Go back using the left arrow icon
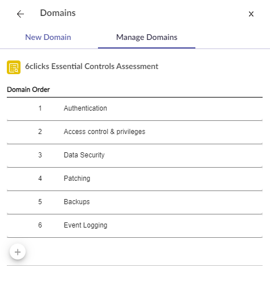Viewport: 270px width, 292px height. [21, 14]
